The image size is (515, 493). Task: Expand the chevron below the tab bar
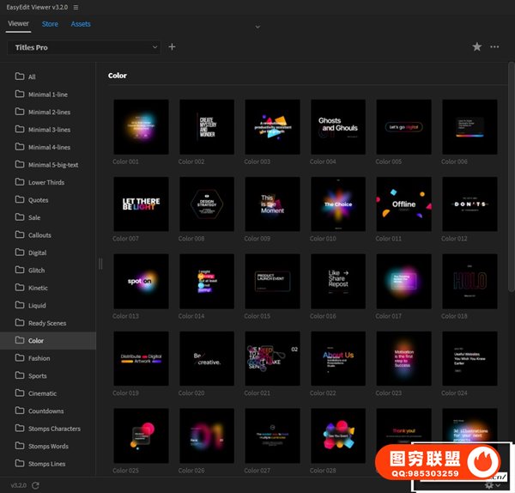(257, 27)
